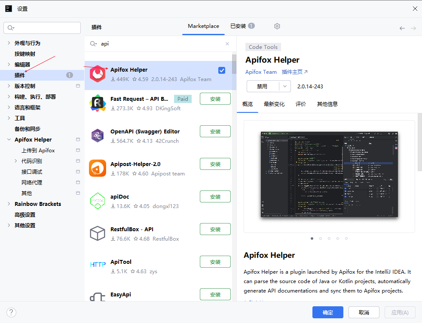Collapse the Apifox Helper settings node
The image size is (422, 323).
(9, 139)
